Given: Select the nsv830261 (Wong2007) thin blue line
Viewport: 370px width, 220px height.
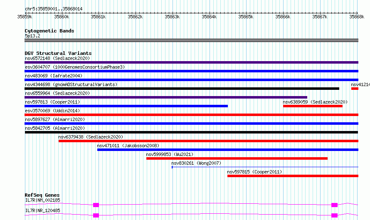Looking at the screenshot, I should coord(265,167).
